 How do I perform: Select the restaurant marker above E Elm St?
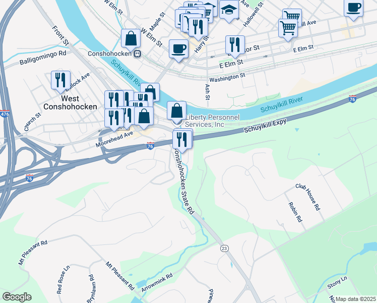click(235, 45)
